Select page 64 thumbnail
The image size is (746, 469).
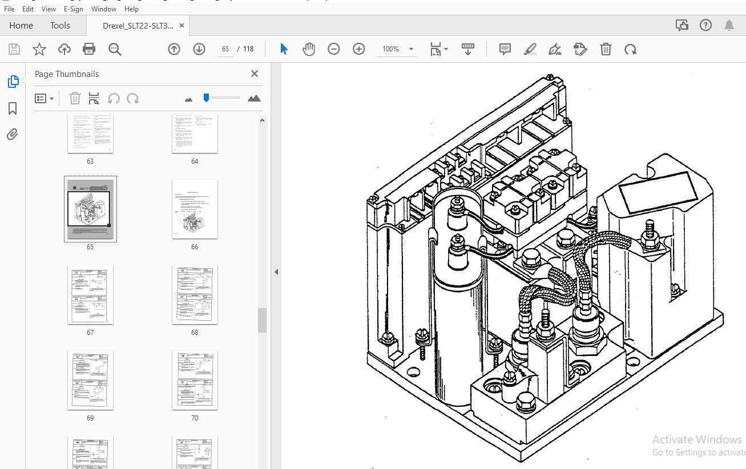pos(195,134)
